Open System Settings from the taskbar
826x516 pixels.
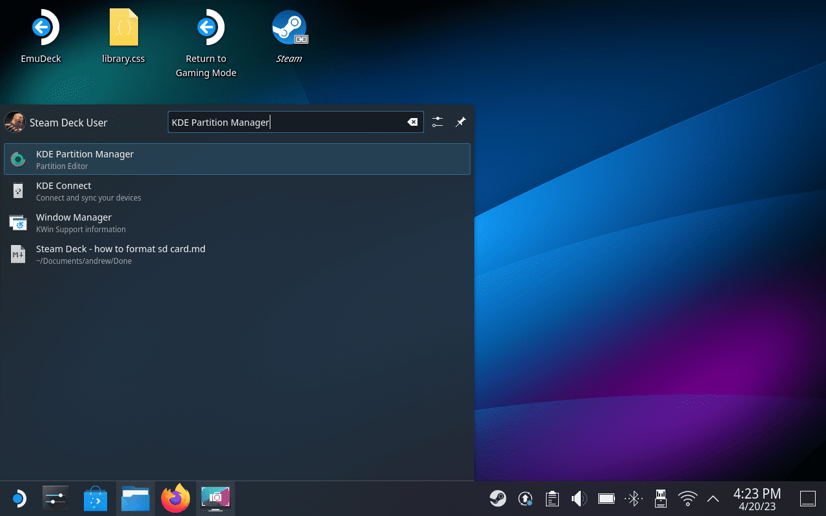tap(55, 498)
